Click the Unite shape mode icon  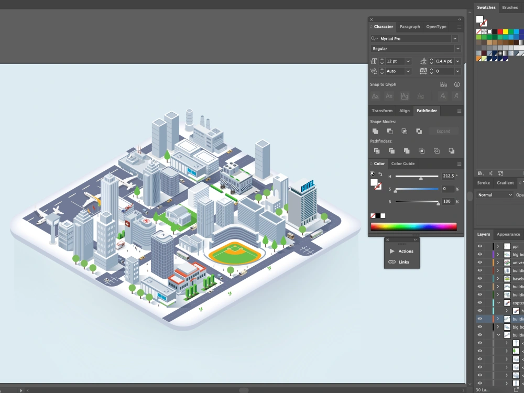375,132
